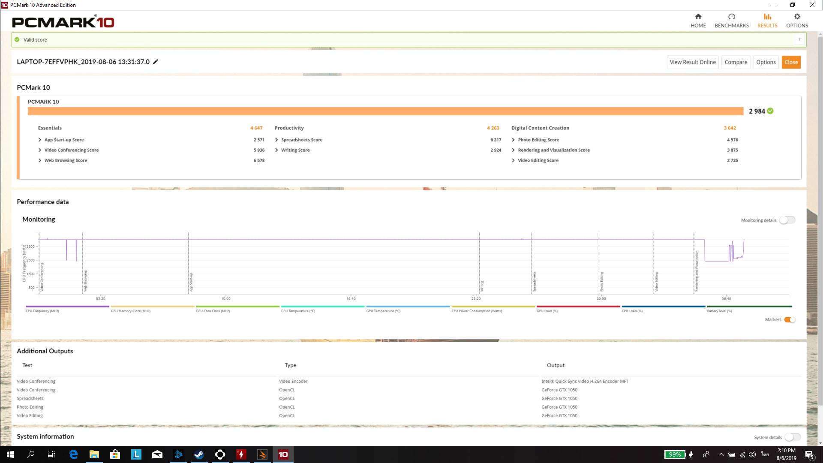Click the pencil icon to rename result
This screenshot has height=463, width=823.
pos(156,62)
